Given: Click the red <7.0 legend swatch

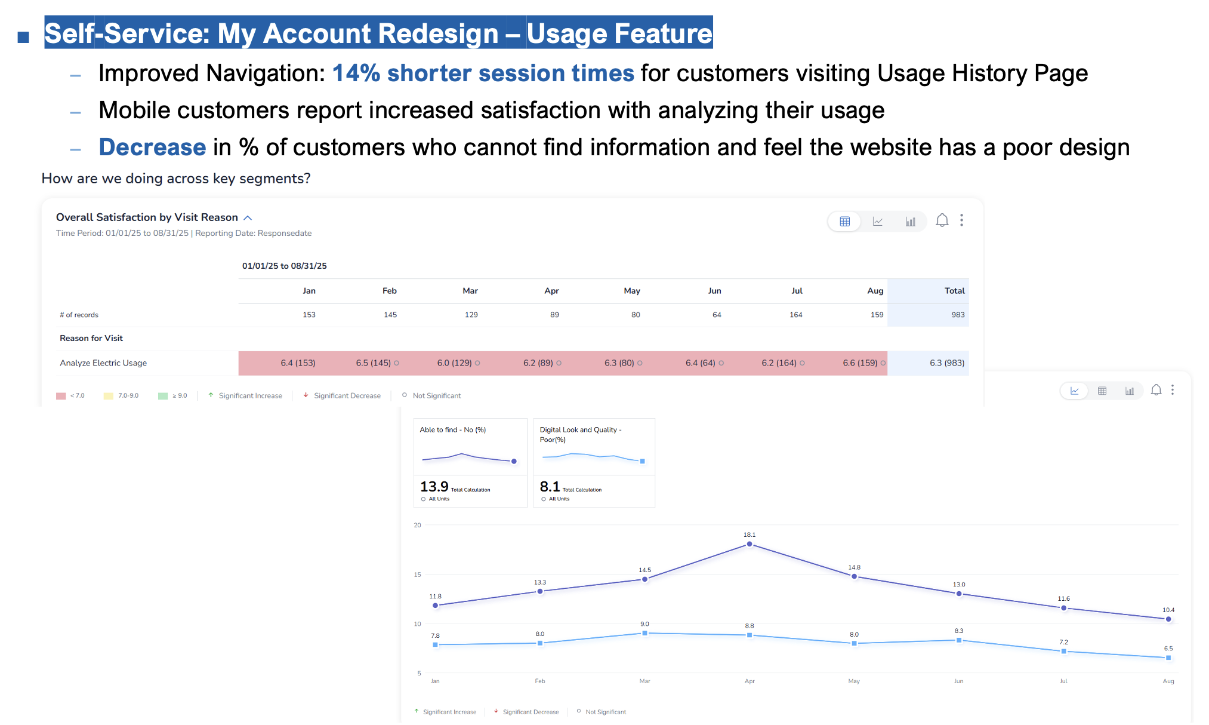Looking at the screenshot, I should coord(61,396).
